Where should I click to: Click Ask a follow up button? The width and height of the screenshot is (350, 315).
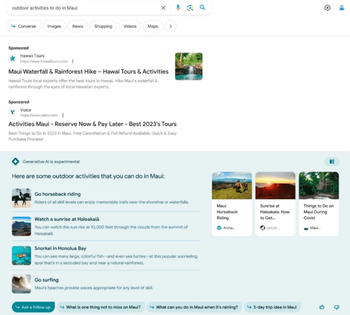tap(33, 307)
